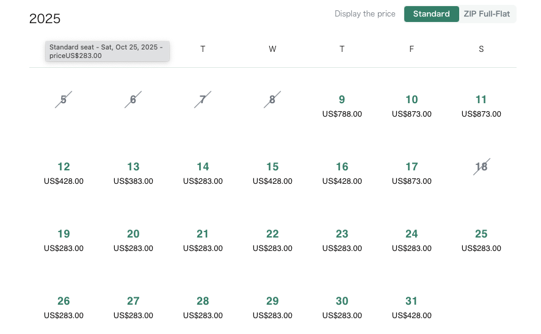Choose October 10 fare date
The width and height of the screenshot is (541, 334).
pos(412,106)
